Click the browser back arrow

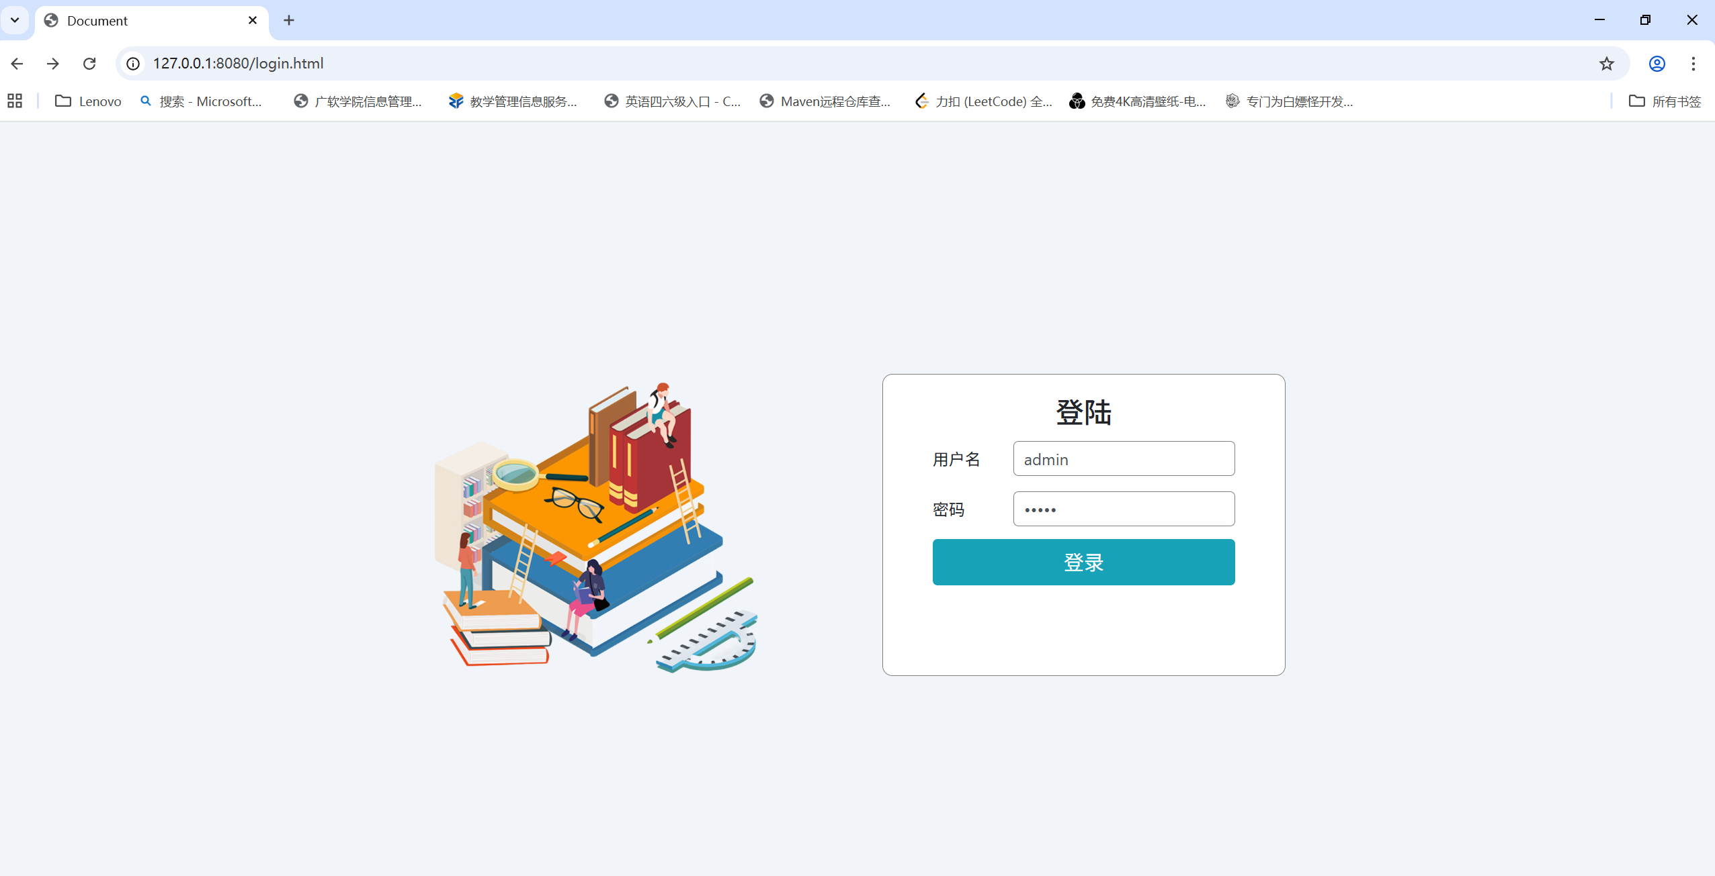[x=17, y=63]
